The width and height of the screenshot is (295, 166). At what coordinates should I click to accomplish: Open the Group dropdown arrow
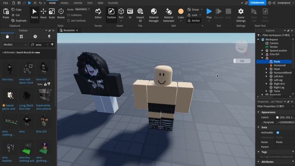(x=202, y=9)
